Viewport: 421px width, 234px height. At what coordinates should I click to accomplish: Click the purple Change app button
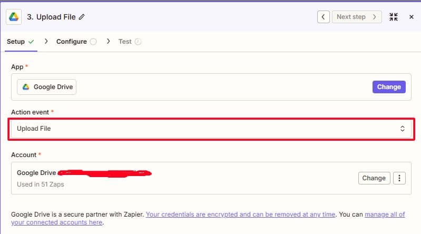point(389,87)
